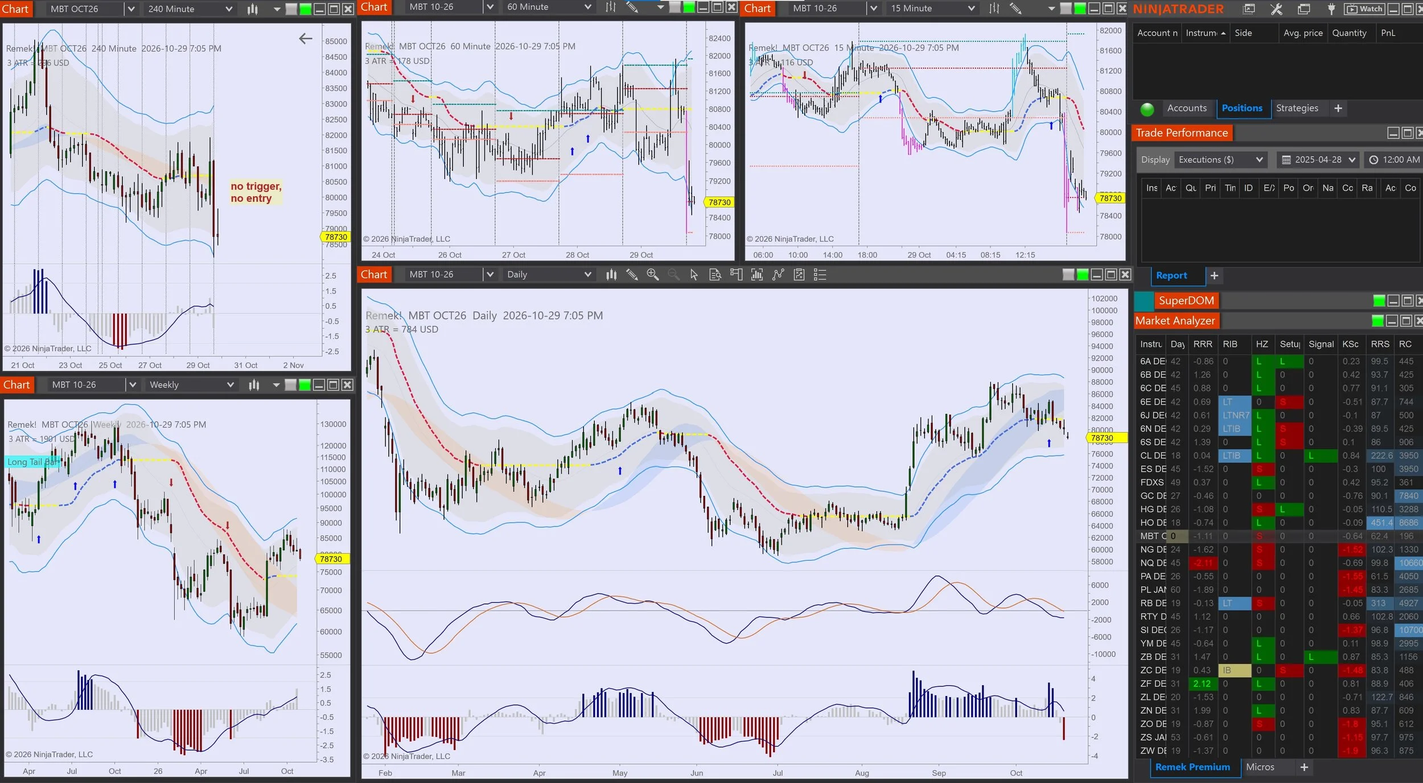
Task: Toggle green link button on SuperDOM header
Action: [x=1379, y=301]
